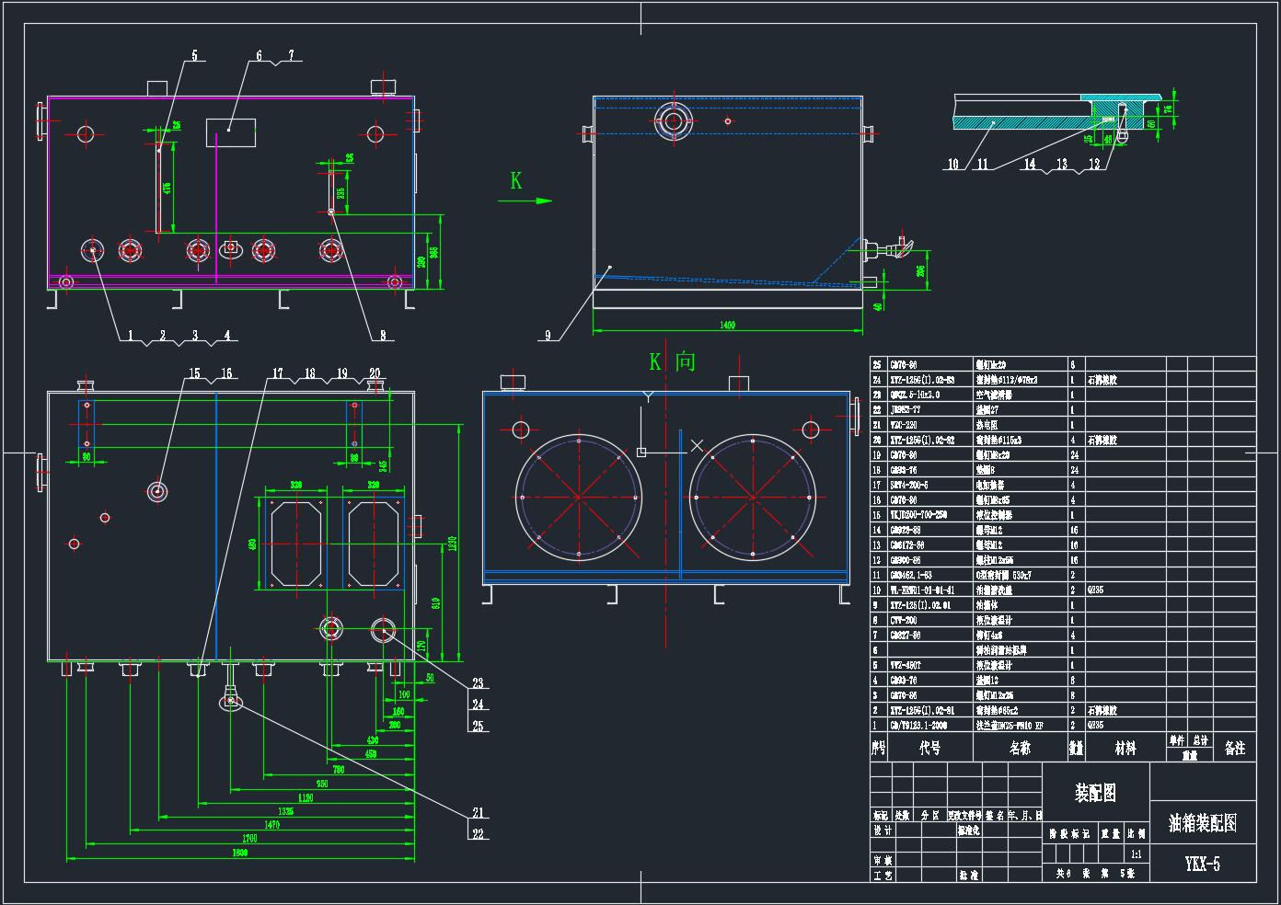Select part balloon number 9
This screenshot has height=905, width=1281.
tap(548, 336)
